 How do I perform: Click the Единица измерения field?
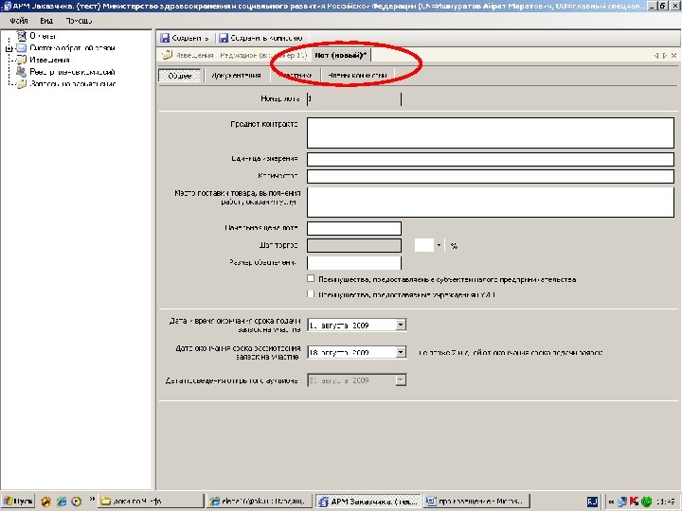(x=491, y=159)
